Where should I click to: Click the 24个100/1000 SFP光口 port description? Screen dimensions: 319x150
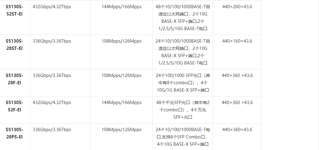click(183, 83)
